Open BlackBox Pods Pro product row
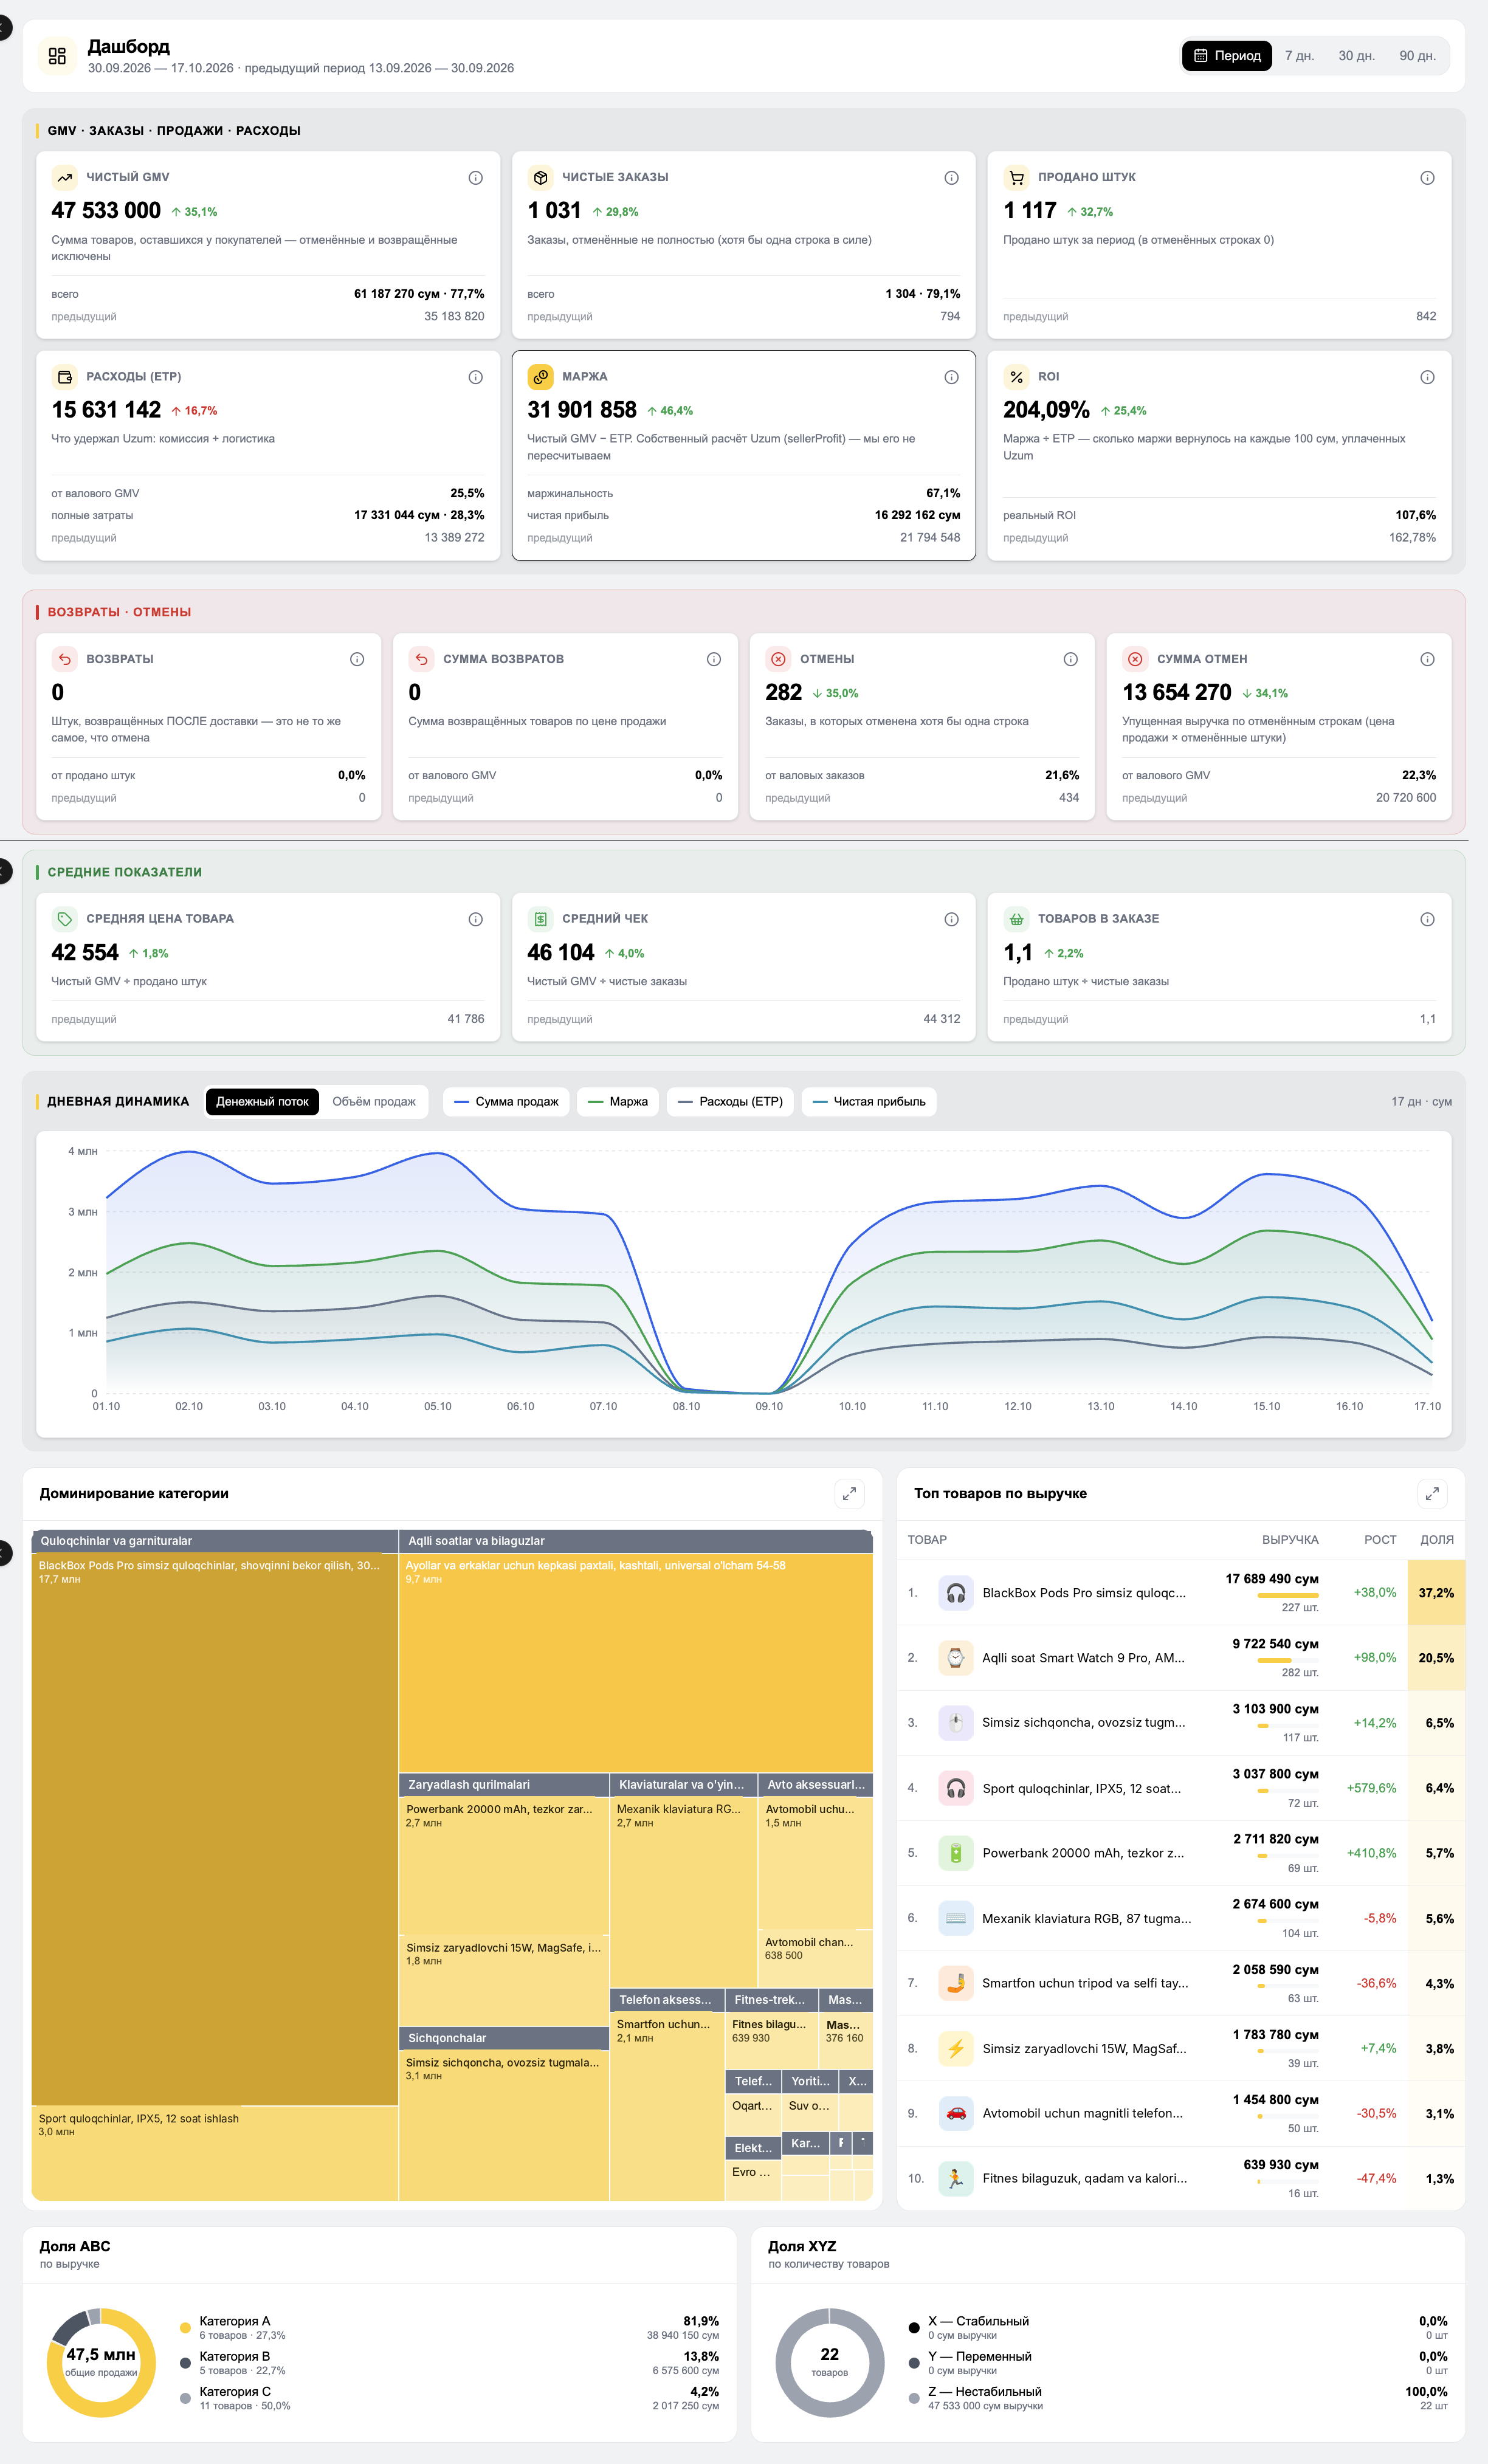1488x2464 pixels. point(1181,1593)
